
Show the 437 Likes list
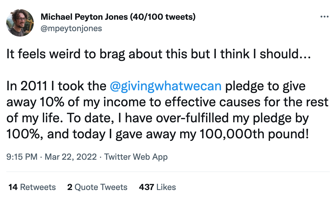coord(157,187)
